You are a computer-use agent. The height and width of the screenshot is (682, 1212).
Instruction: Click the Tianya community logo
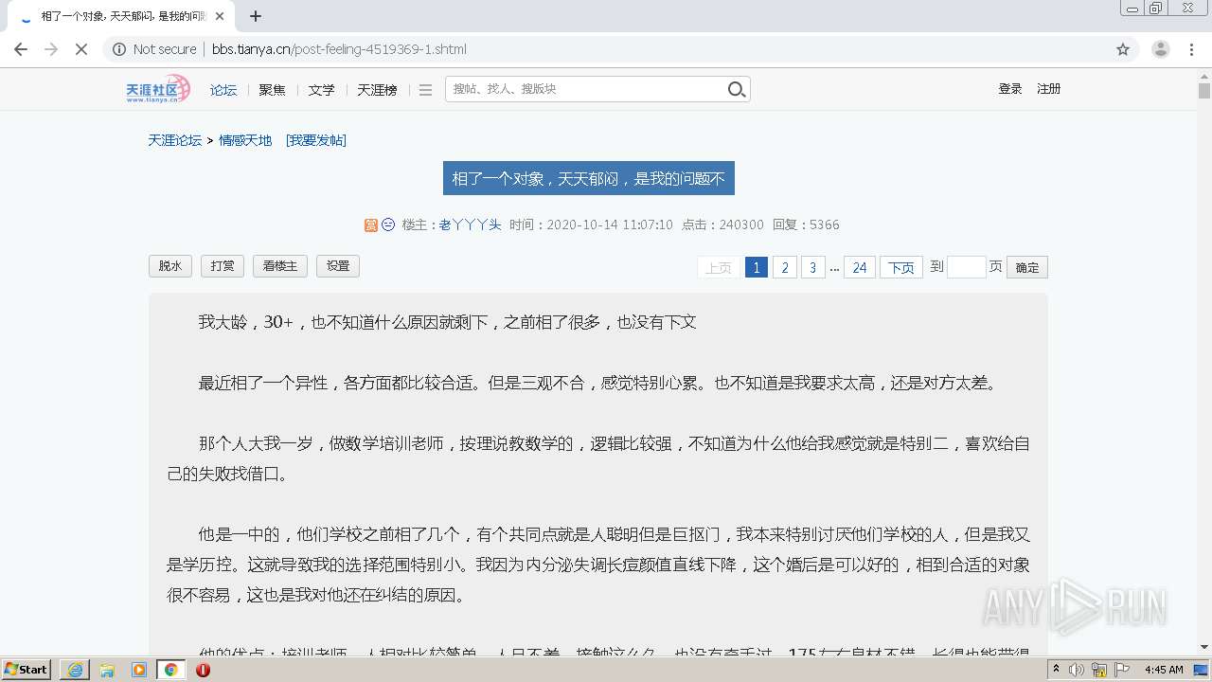[158, 89]
